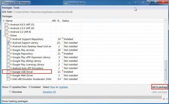This screenshot has width=169, height=104.
Task: Click the Google Repository package icon
Action: point(11,54)
